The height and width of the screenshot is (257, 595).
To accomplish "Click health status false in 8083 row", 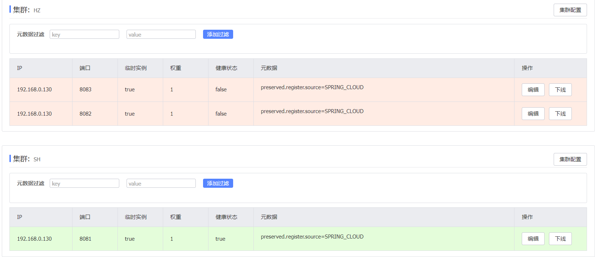I will point(221,90).
